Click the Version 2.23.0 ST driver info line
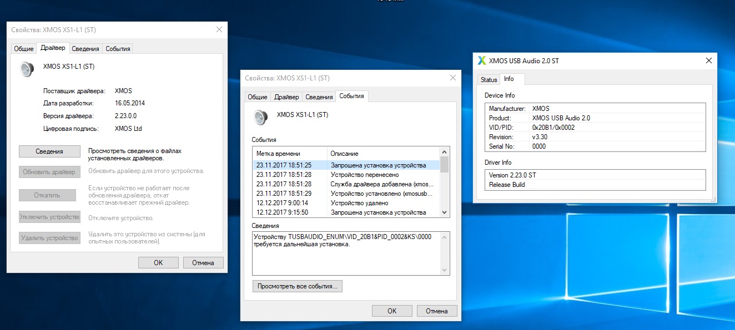 512,175
